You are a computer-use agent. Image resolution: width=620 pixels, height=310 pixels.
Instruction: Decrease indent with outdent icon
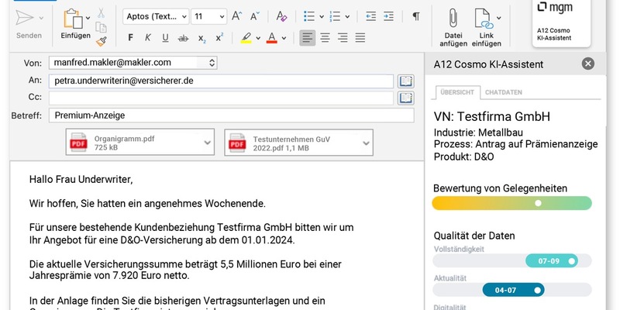[370, 16]
